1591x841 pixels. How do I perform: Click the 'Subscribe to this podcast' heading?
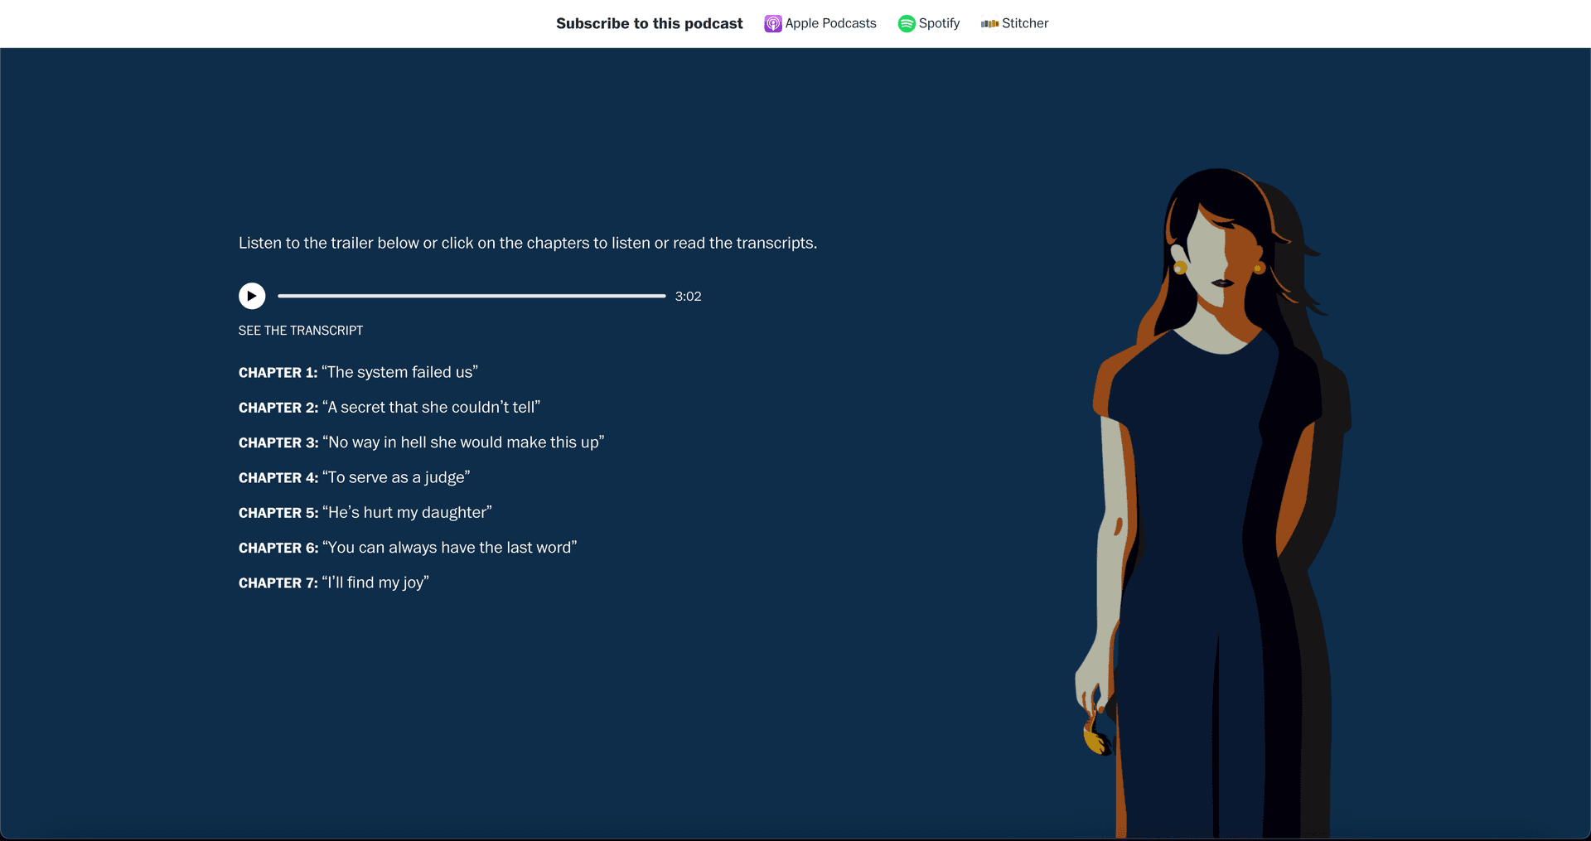point(649,23)
